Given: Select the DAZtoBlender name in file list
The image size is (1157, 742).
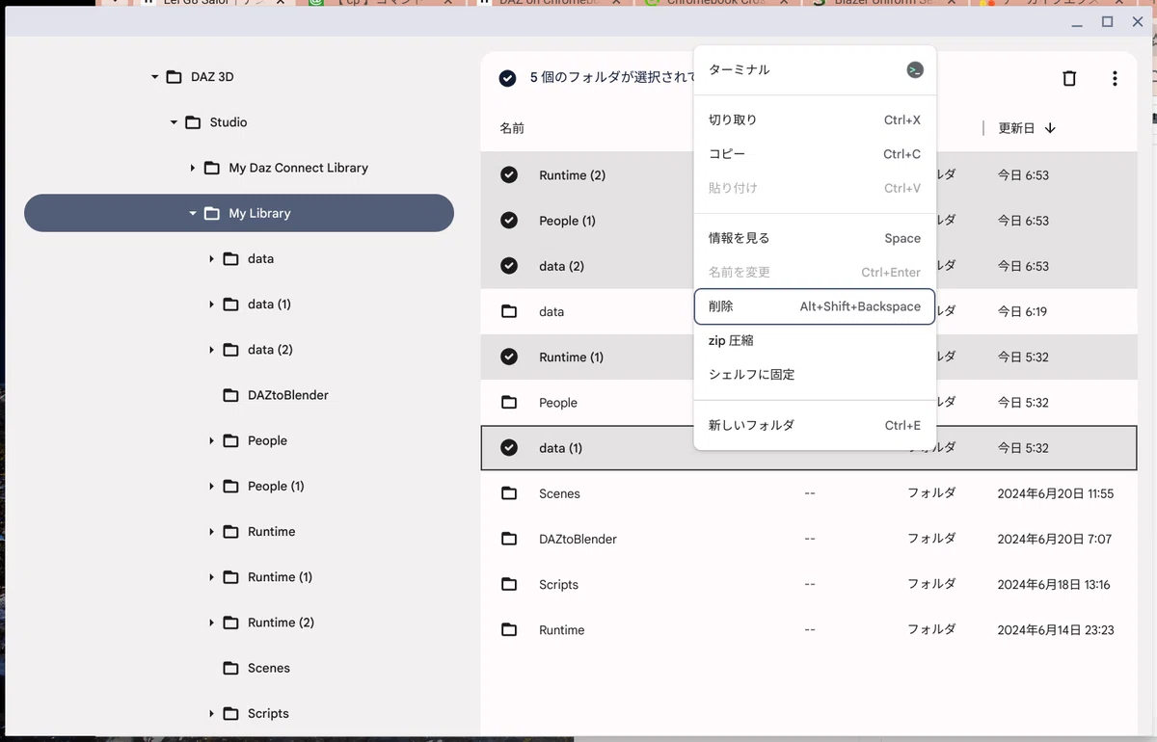Looking at the screenshot, I should [x=578, y=539].
